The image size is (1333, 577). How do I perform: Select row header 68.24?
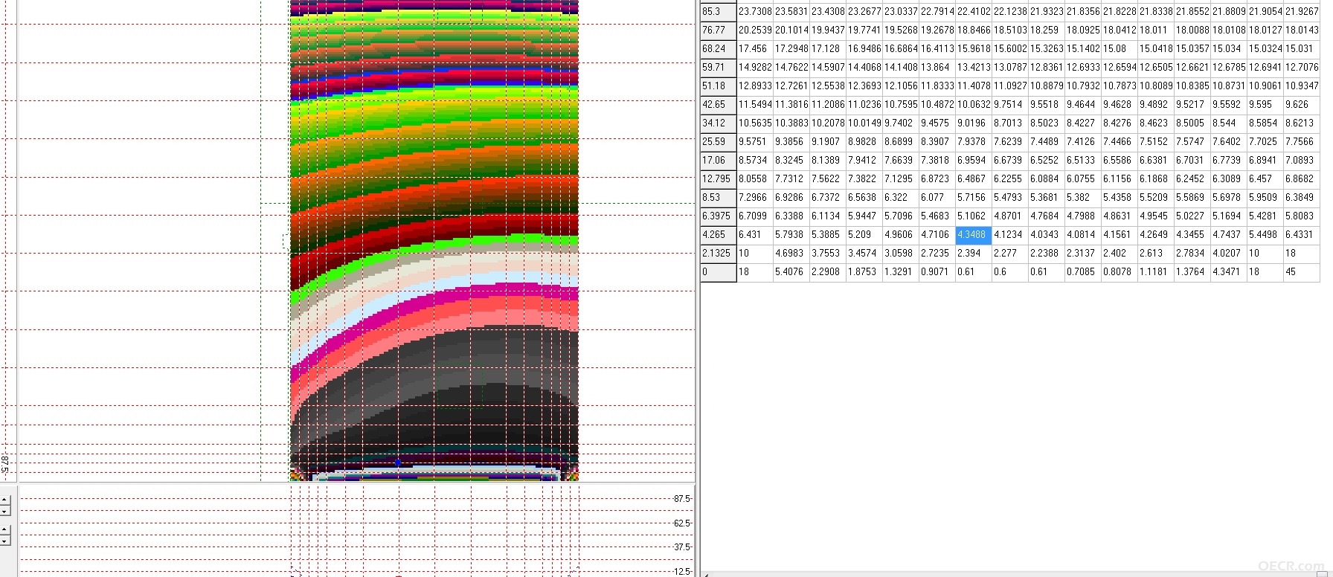(718, 49)
